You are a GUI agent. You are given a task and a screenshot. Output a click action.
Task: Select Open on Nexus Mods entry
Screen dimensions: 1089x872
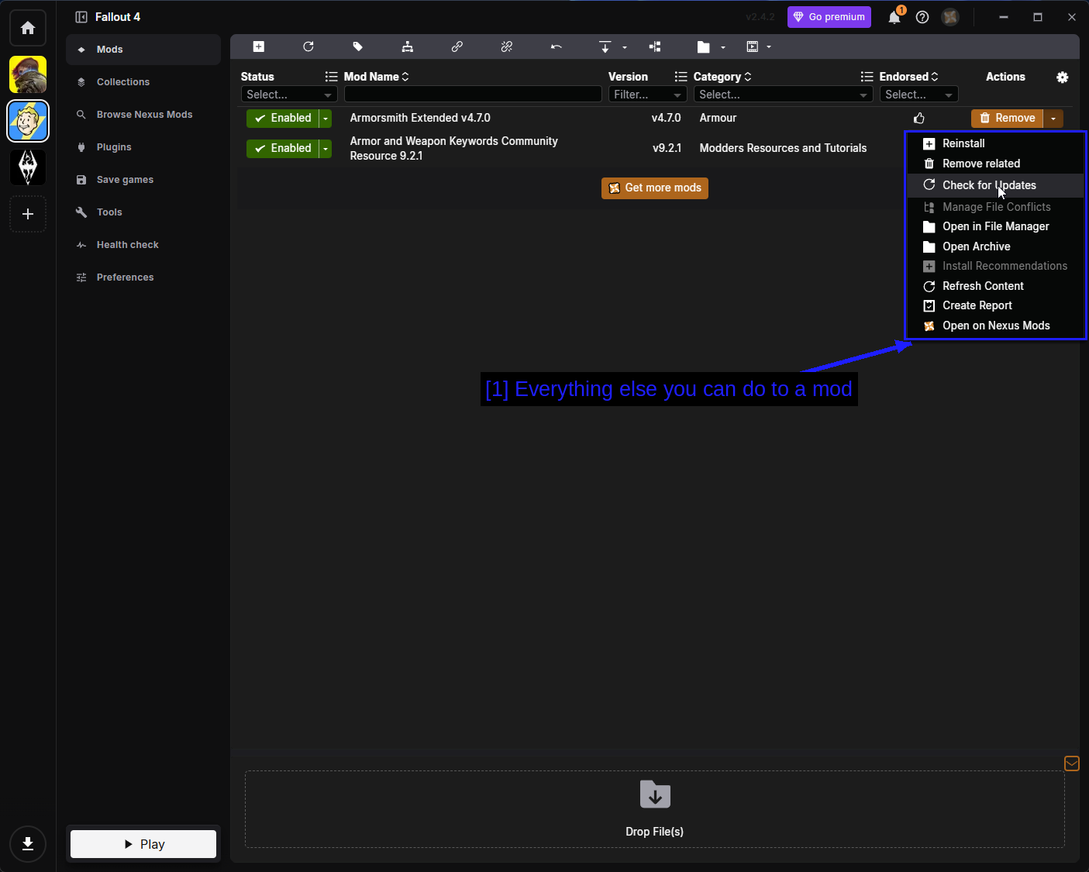coord(995,326)
